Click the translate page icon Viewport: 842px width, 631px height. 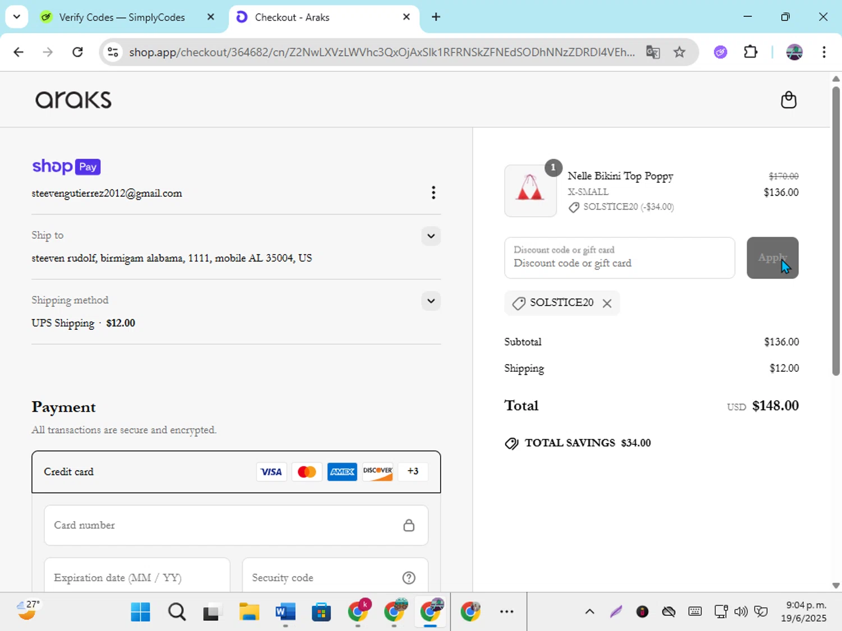pyautogui.click(x=653, y=52)
